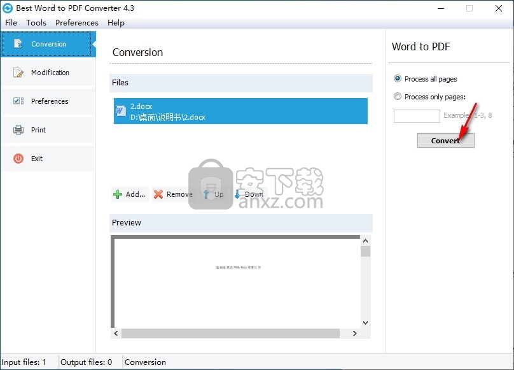Click the green plus Add icon
Viewport: 514px width, 370px height.
click(x=117, y=194)
